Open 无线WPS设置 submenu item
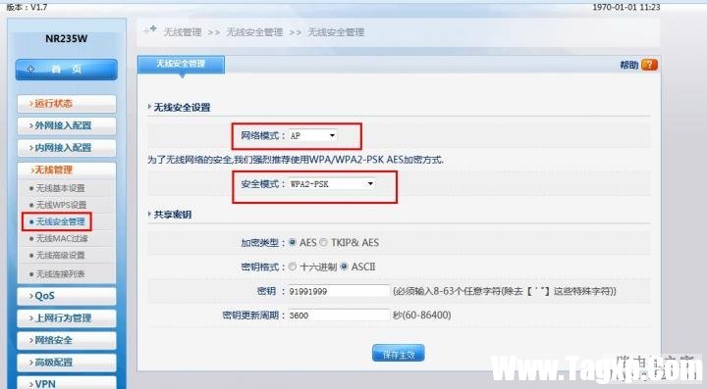This screenshot has width=707, height=389. [61, 205]
